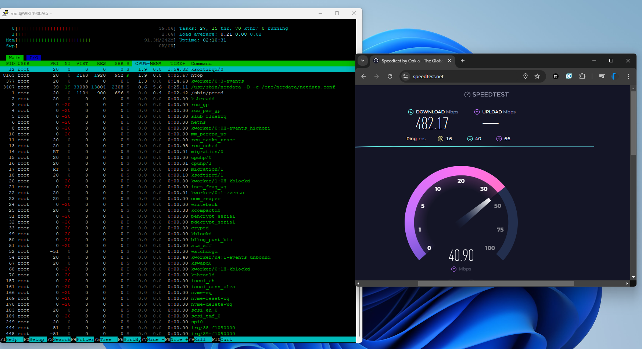Click the browser vertical scrollbar thumb
The height and width of the screenshot is (349, 642).
[633, 123]
